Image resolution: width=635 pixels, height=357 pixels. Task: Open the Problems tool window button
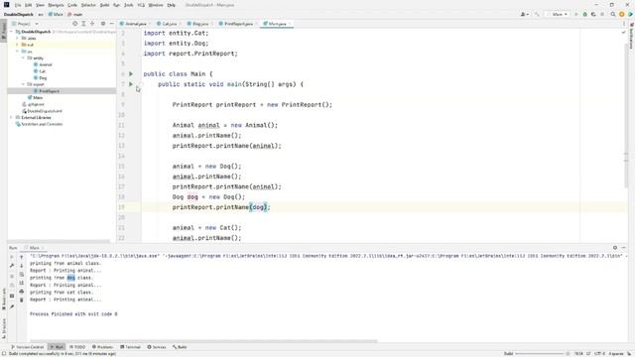coord(102,347)
